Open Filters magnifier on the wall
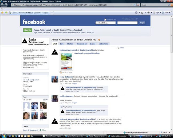Screen dimensions: 173x138 point(118,48)
